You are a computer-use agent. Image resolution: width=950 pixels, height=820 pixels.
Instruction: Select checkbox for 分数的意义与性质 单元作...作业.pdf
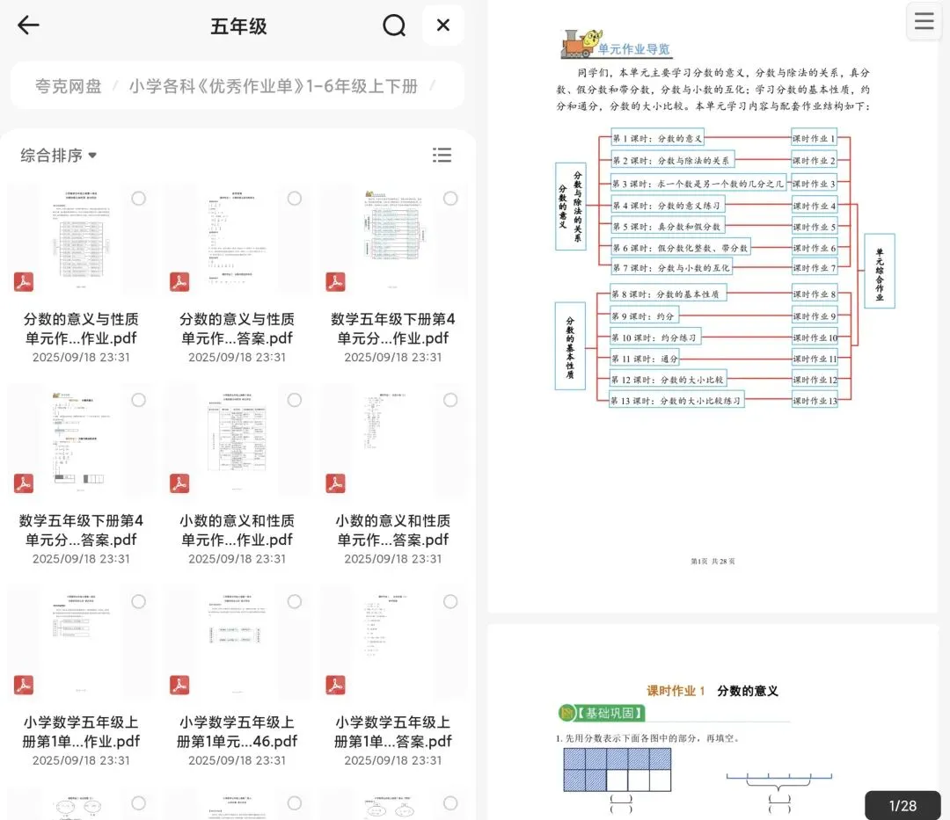pyautogui.click(x=139, y=199)
